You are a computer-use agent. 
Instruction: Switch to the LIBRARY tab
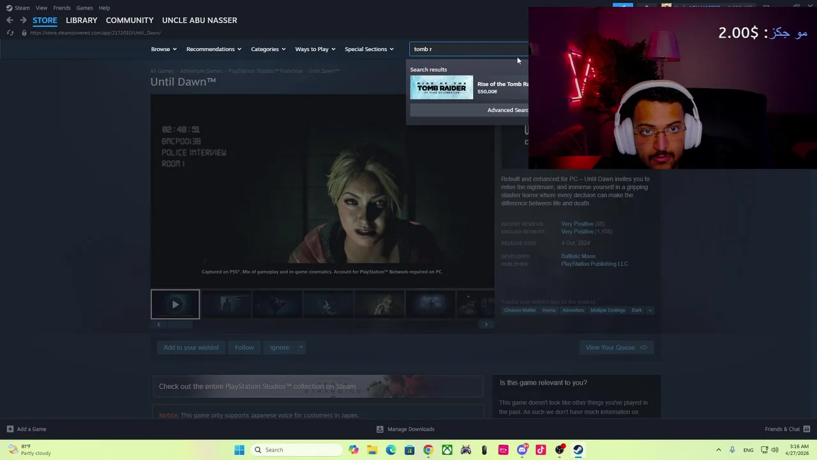click(x=82, y=20)
